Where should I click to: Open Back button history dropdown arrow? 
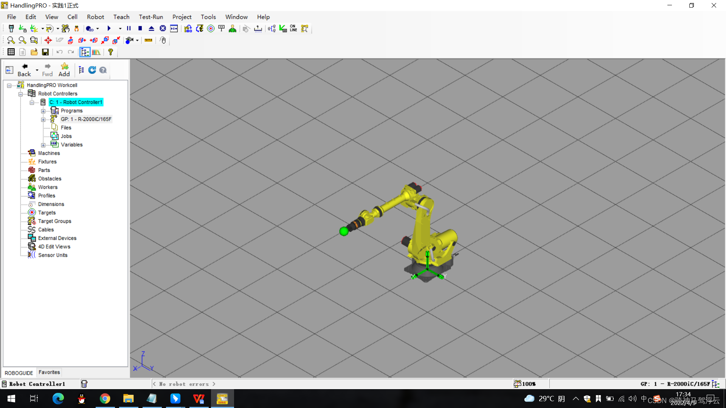37,70
